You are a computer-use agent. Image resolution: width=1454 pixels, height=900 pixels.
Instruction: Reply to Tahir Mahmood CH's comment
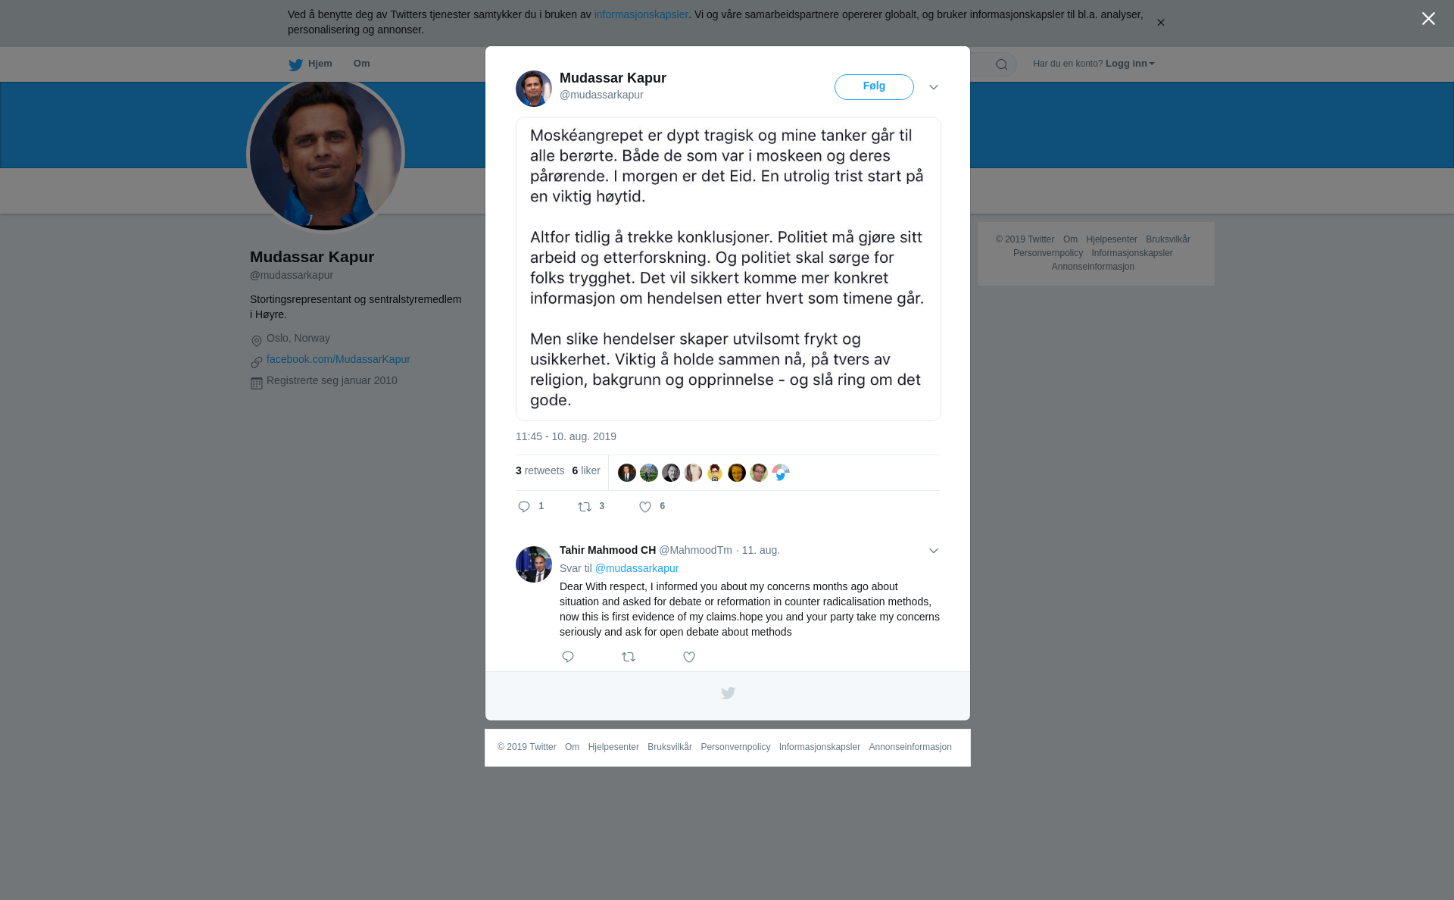tap(568, 657)
